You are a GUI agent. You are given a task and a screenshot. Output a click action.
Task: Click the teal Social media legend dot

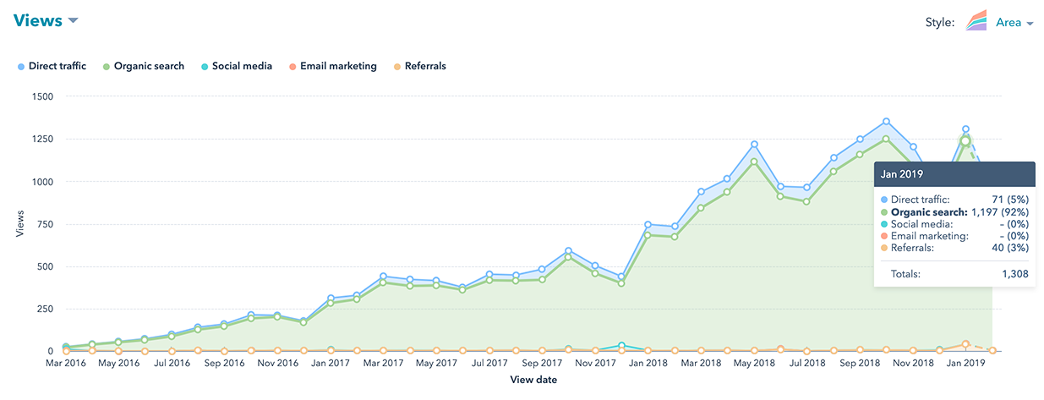(205, 66)
